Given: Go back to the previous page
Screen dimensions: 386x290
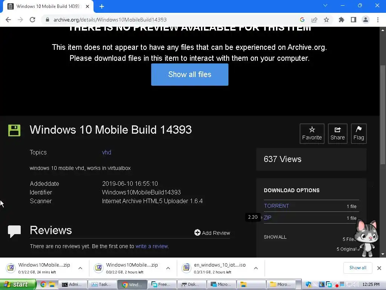Looking at the screenshot, I should [8, 20].
